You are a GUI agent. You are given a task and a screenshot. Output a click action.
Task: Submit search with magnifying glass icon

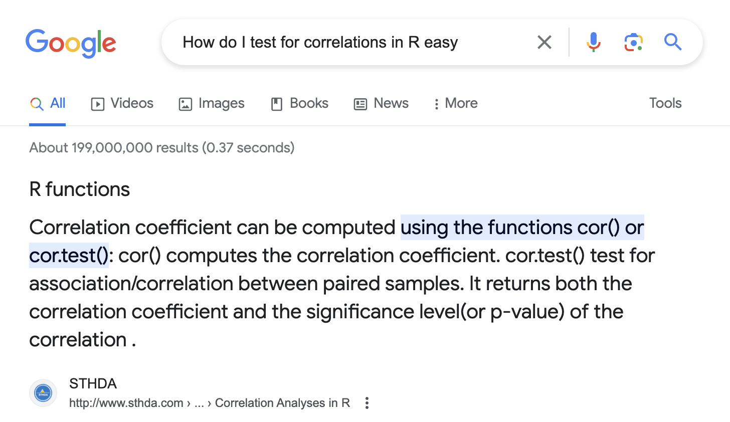[x=673, y=42]
